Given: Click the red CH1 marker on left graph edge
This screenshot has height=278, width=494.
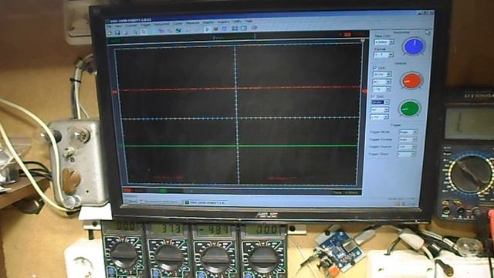Looking at the screenshot, I should click(115, 92).
